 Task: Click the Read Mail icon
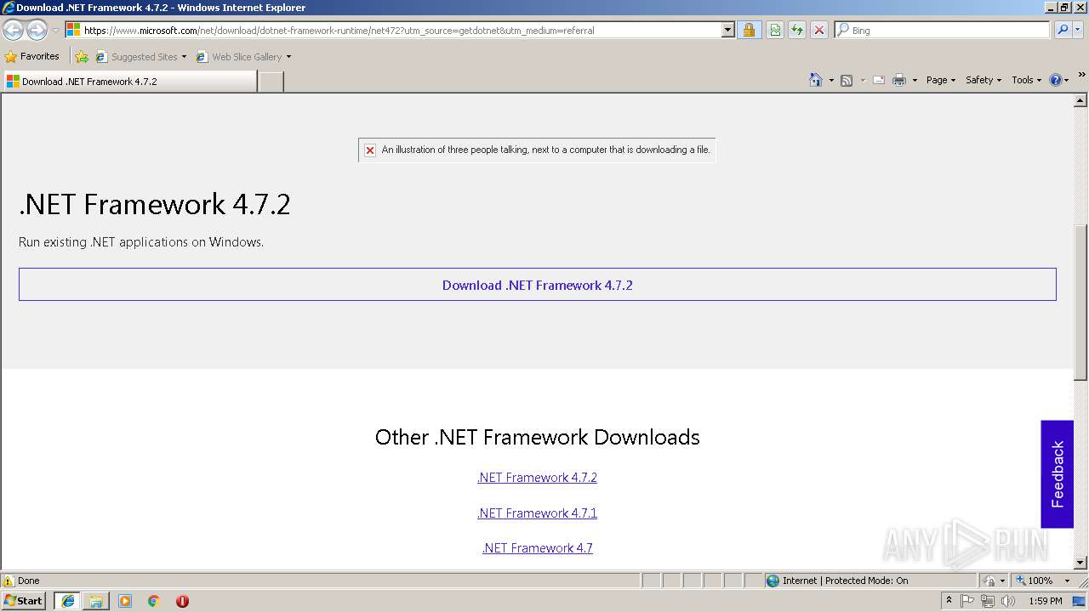pos(879,80)
